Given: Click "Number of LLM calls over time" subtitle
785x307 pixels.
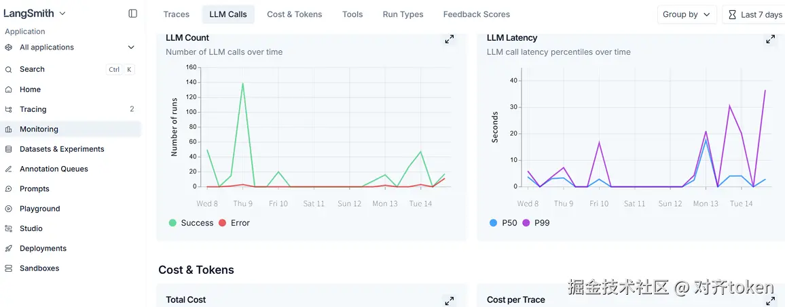Looking at the screenshot, I should pos(224,52).
